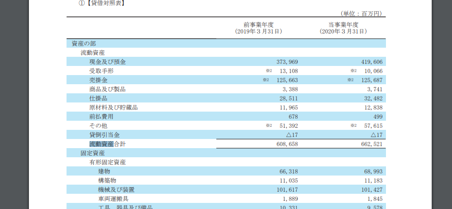Viewport: 452px width, 209px height.
Task: Click the value 419,606
Action: [x=372, y=62]
